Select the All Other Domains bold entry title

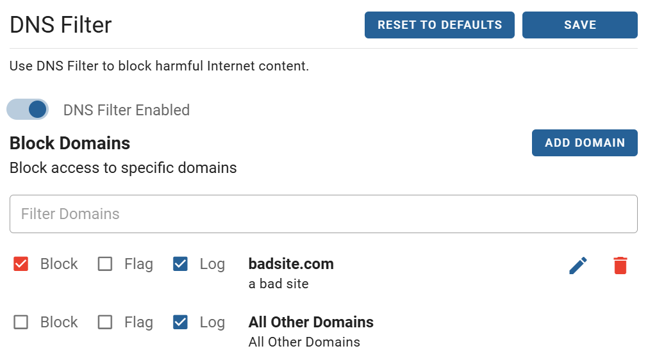(311, 322)
